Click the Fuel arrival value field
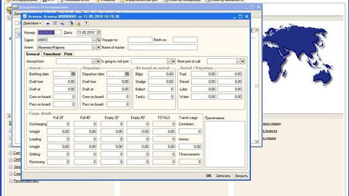The width and height of the screenshot is (349, 196). click(203, 74)
